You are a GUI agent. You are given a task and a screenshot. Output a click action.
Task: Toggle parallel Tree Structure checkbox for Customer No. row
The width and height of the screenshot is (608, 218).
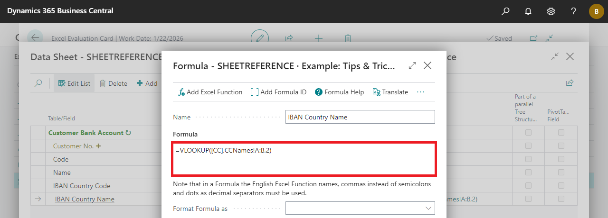528,146
